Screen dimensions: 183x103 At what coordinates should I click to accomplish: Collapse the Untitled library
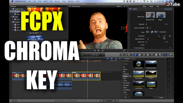point(11,22)
